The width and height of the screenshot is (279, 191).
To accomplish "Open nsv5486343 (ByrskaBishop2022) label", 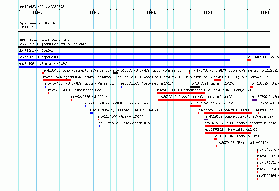I will pyautogui.click(x=75, y=90).
